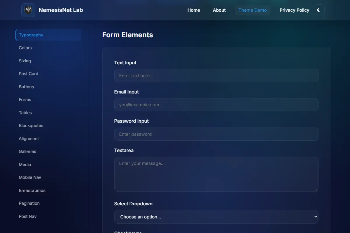Click the 'Form Elements' heading
Image resolution: width=350 pixels, height=233 pixels.
pos(127,35)
